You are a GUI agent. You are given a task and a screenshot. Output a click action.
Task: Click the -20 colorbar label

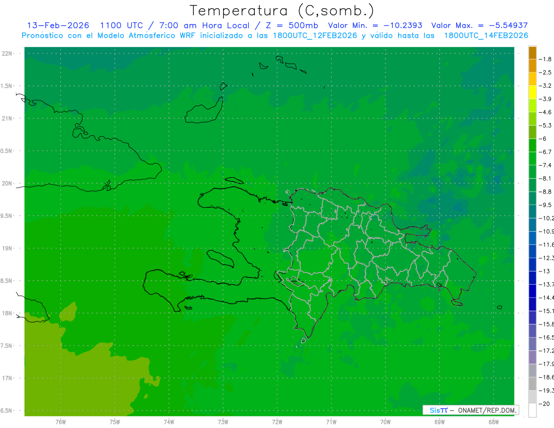[x=545, y=404]
